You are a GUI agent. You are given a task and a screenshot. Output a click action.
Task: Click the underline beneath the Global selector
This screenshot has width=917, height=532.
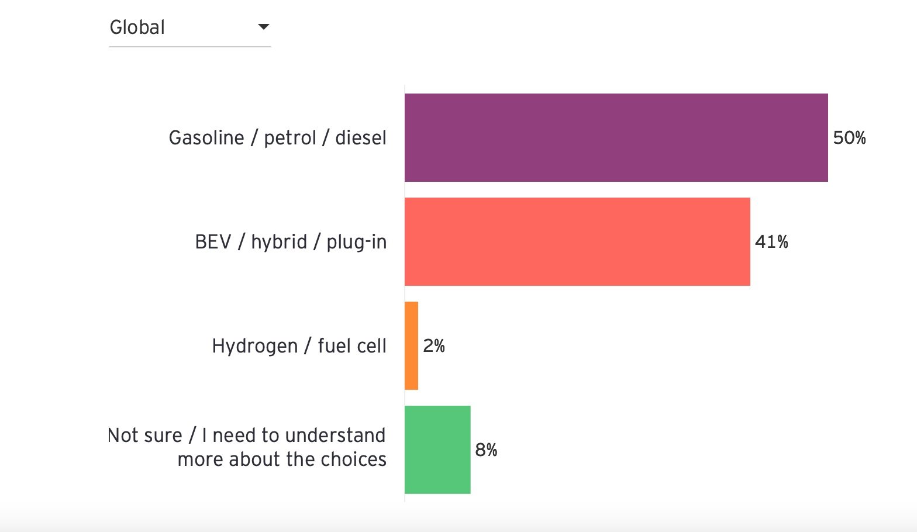point(190,47)
